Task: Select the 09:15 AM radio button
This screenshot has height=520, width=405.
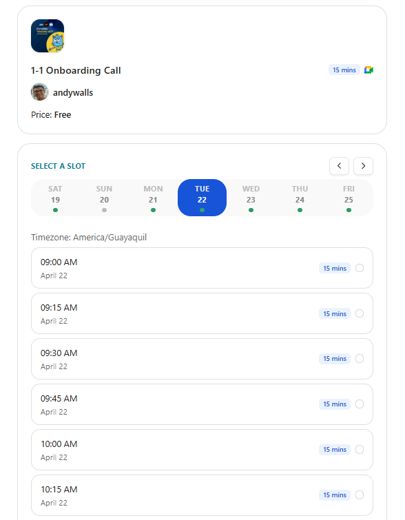Action: coord(360,313)
